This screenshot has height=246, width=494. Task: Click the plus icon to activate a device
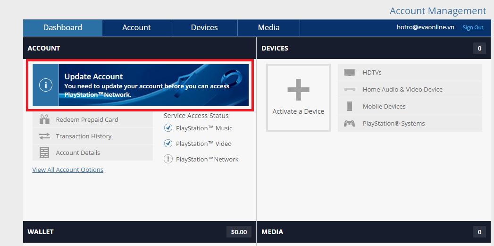tap(298, 90)
